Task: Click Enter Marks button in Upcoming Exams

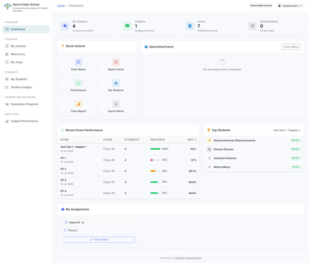Action: tap(291, 47)
